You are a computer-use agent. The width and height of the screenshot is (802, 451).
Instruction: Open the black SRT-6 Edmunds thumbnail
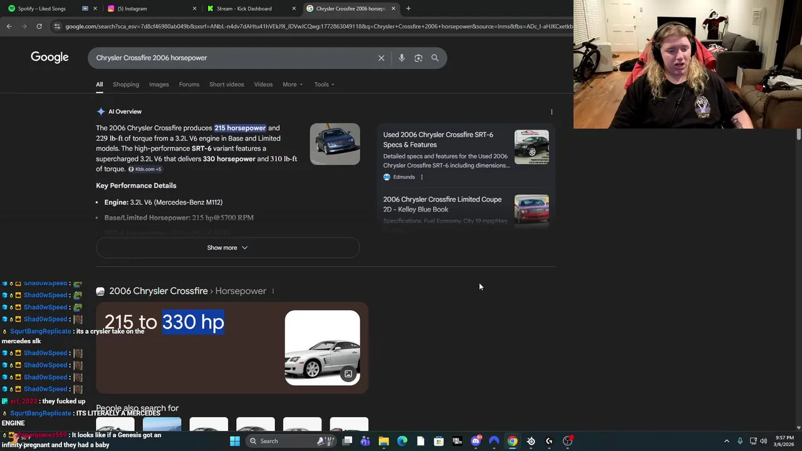(x=531, y=147)
